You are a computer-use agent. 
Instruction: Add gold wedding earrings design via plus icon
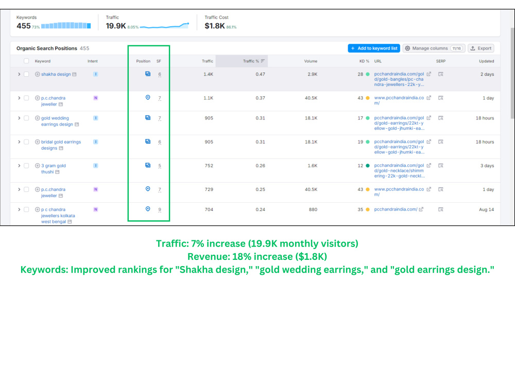(38, 118)
